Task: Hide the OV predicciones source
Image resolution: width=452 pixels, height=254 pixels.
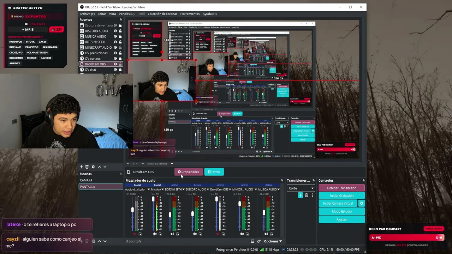Action: pos(115,53)
